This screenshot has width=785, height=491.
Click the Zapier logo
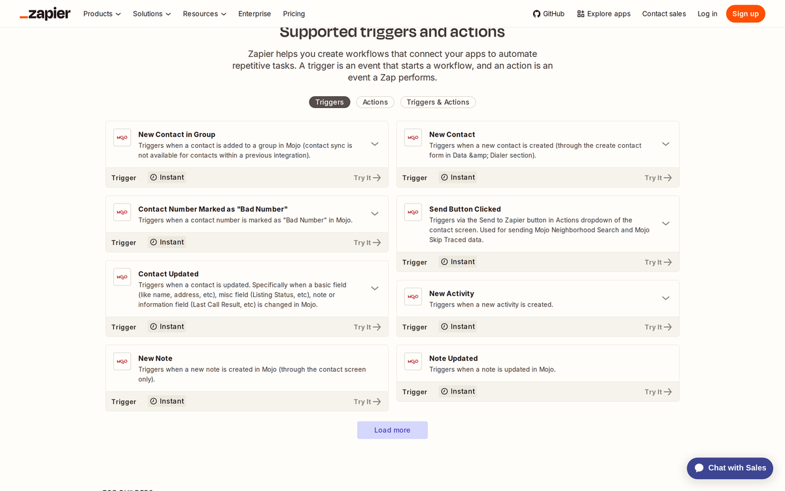45,14
